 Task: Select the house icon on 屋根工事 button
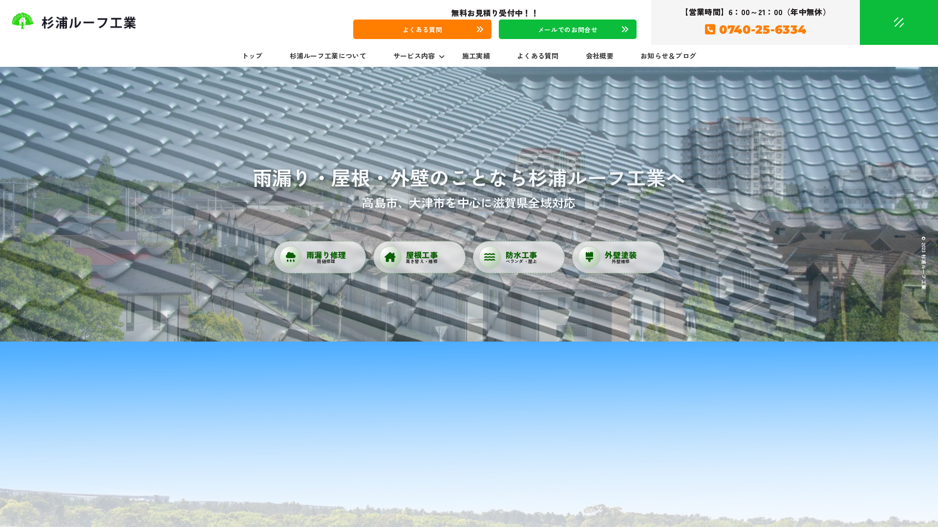point(391,257)
